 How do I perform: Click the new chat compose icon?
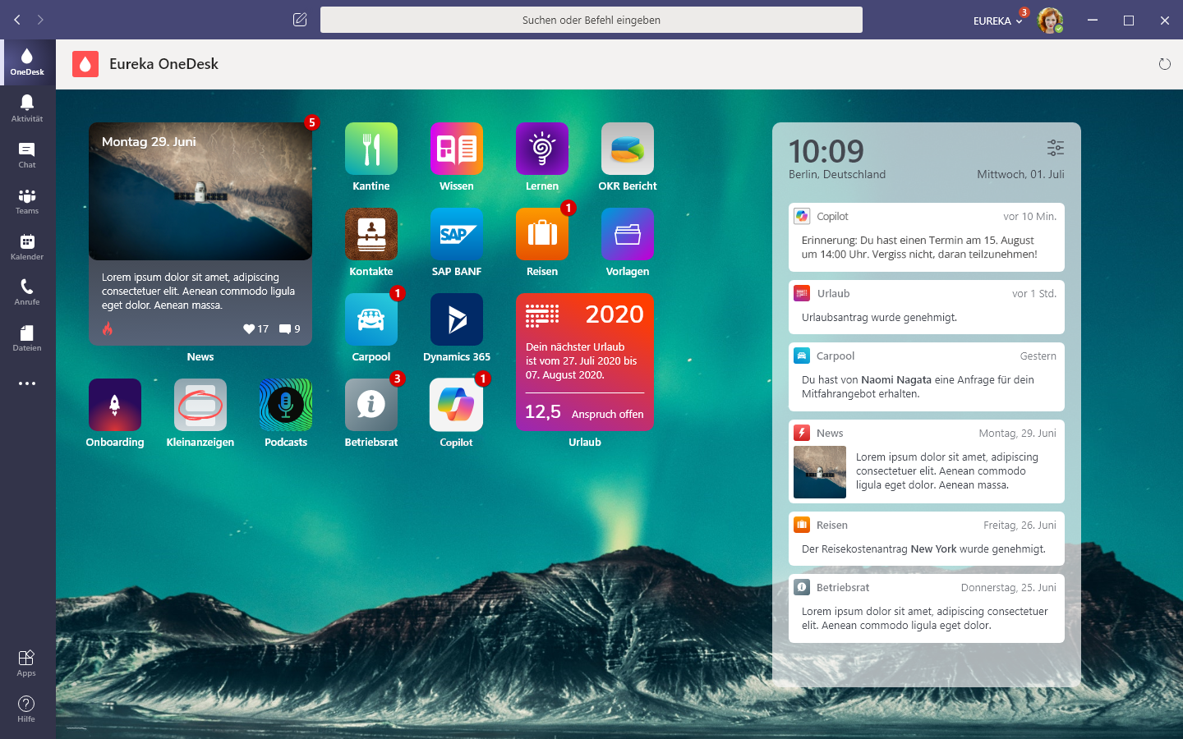300,20
